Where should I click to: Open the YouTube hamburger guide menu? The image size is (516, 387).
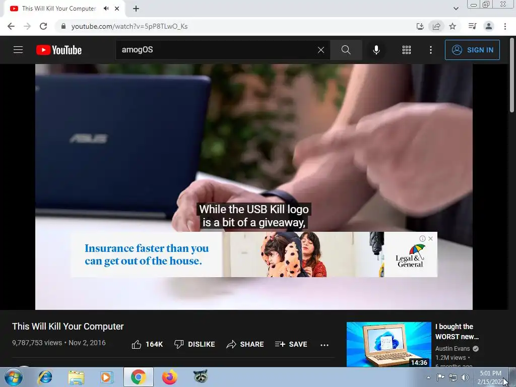(18, 50)
